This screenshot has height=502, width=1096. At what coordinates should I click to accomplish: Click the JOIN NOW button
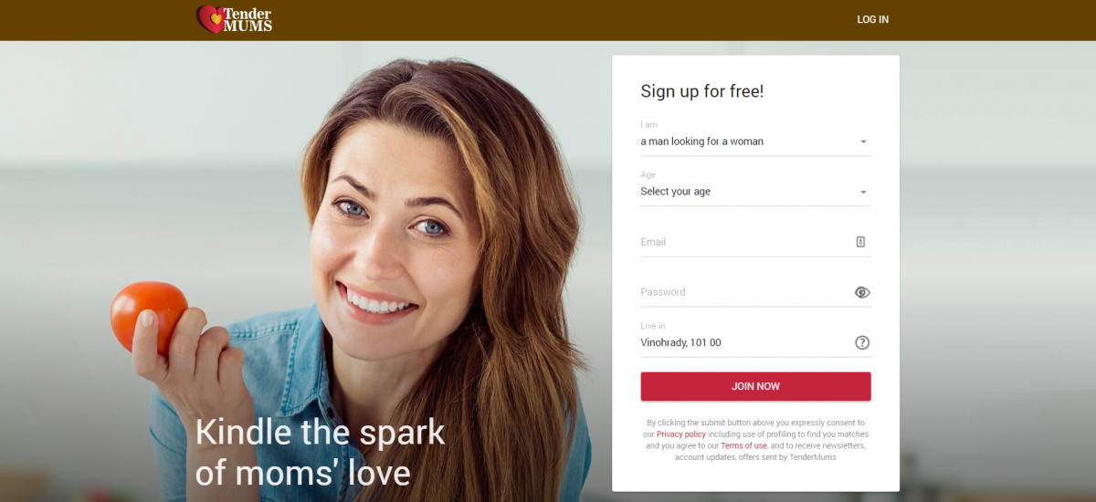(755, 386)
